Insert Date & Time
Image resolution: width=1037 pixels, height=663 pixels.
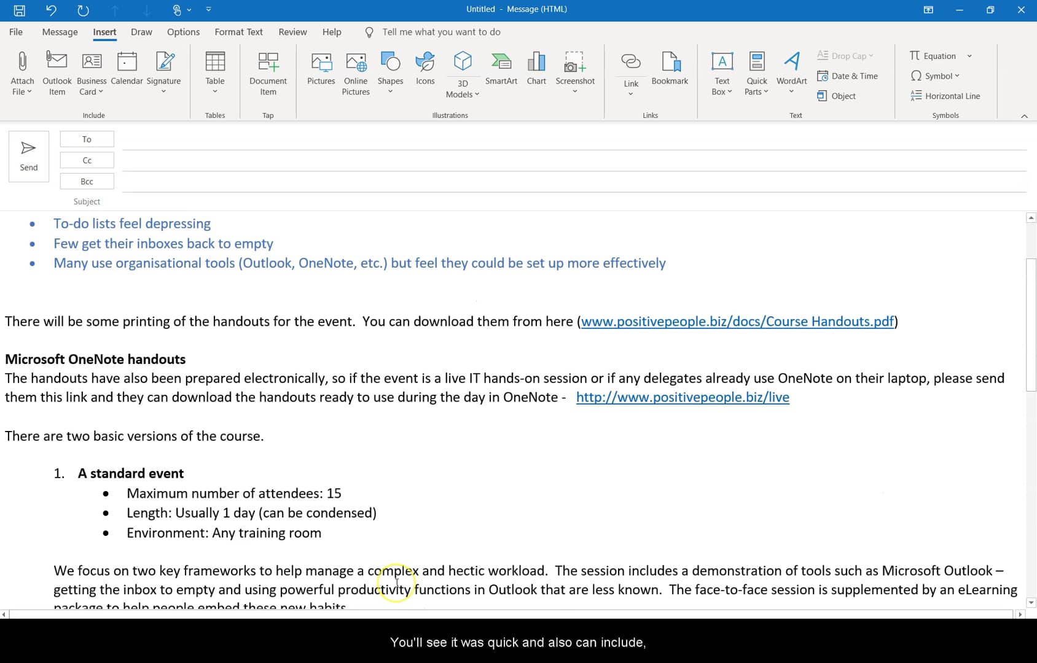[848, 76]
